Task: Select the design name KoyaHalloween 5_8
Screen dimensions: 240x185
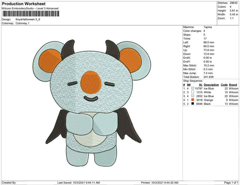Action: coord(28,20)
